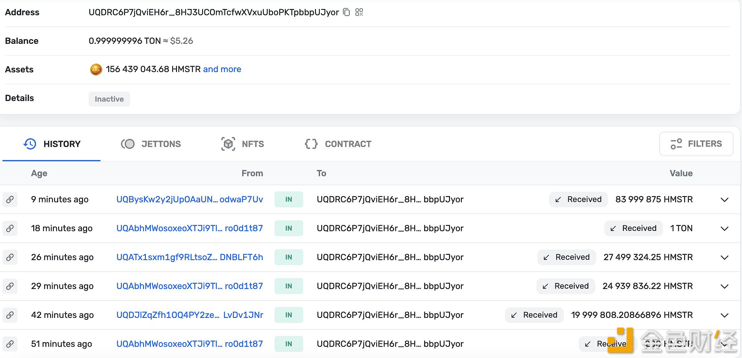Click the 'and more' assets link
The image size is (742, 358).
pyautogui.click(x=222, y=69)
